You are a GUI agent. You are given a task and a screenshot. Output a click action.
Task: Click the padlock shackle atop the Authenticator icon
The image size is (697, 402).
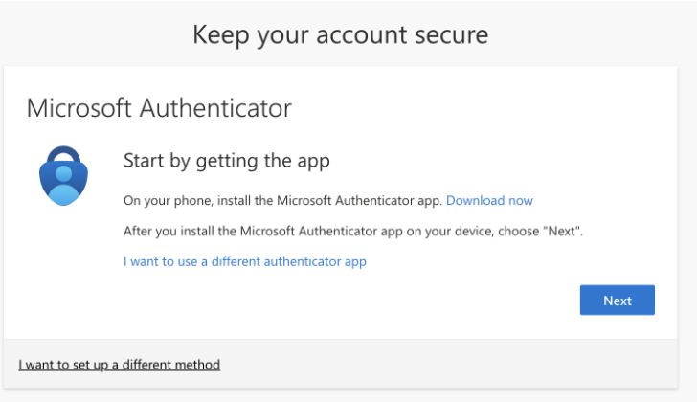[x=63, y=155]
